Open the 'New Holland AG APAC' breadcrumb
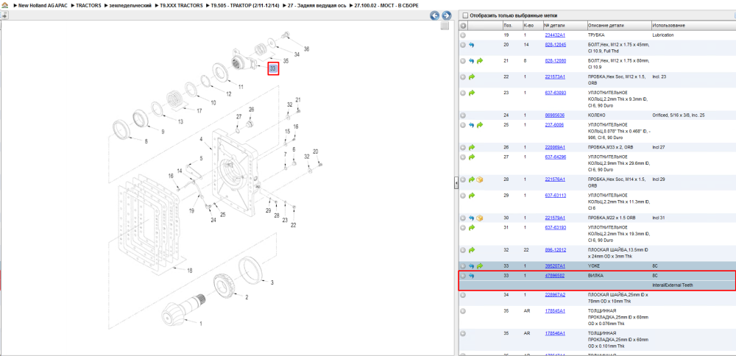 pos(43,5)
